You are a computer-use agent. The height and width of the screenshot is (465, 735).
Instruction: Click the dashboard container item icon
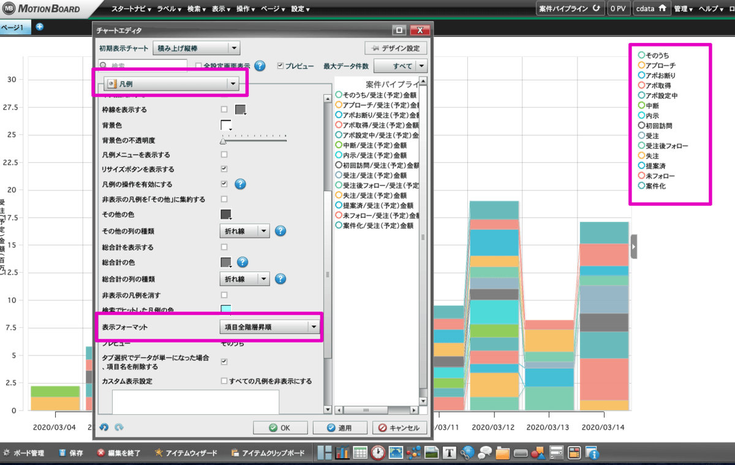pos(574,453)
